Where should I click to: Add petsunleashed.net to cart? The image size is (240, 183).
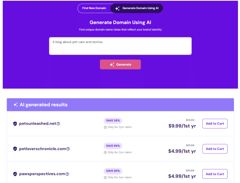point(215,124)
